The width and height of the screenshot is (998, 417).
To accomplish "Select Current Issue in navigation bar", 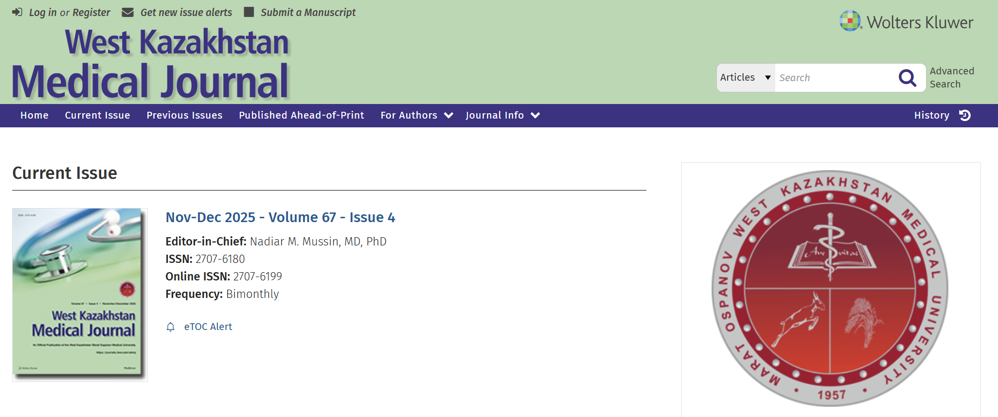I will click(x=97, y=115).
